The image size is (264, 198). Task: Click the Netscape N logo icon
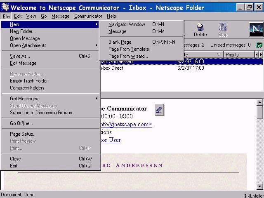(x=256, y=30)
